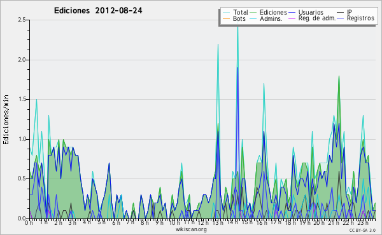Click the '8 h' x-axis label
This screenshot has width=382, height=235.
coord(145,222)
